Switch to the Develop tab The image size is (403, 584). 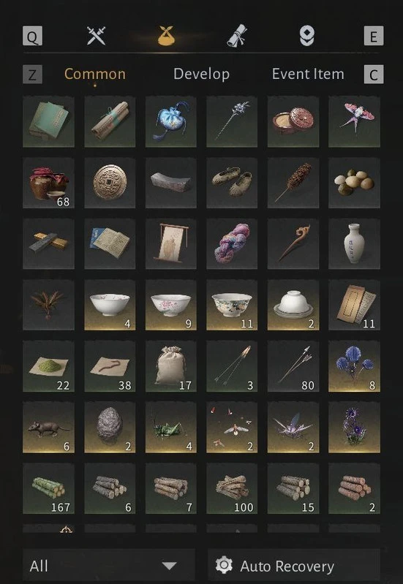point(201,74)
